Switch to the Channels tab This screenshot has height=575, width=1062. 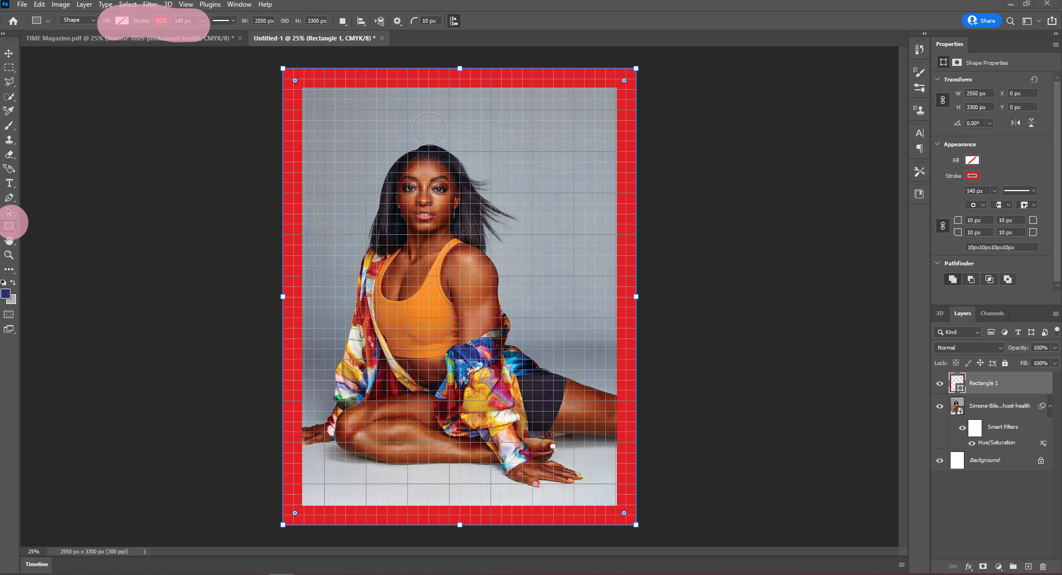[992, 314]
